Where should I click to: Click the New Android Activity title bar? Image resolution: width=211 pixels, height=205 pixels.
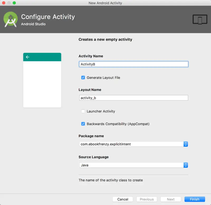pos(105,3)
